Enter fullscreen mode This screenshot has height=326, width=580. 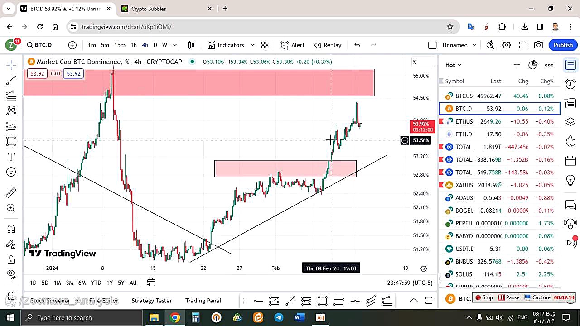pos(522,45)
